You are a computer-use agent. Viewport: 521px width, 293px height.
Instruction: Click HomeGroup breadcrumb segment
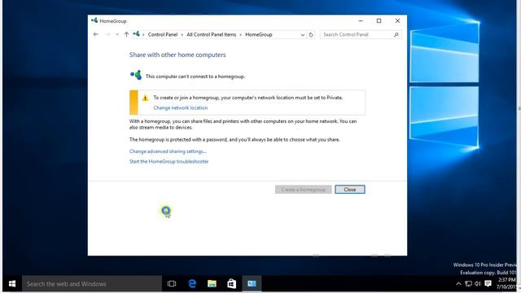point(259,34)
